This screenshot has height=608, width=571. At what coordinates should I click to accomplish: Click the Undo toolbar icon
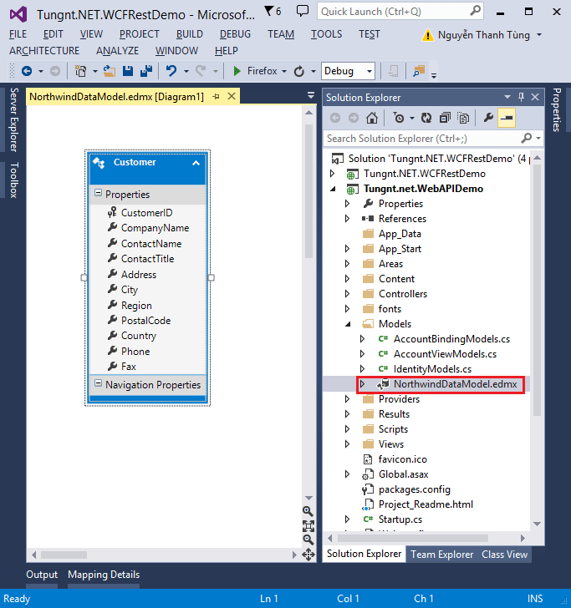[171, 71]
